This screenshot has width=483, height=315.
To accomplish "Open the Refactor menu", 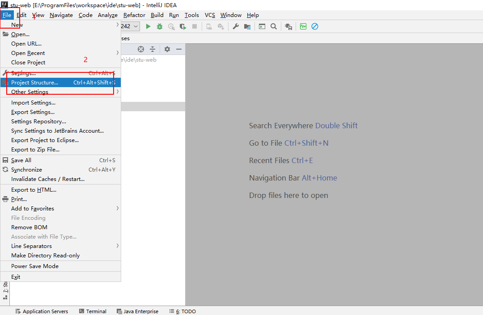I will 134,15.
